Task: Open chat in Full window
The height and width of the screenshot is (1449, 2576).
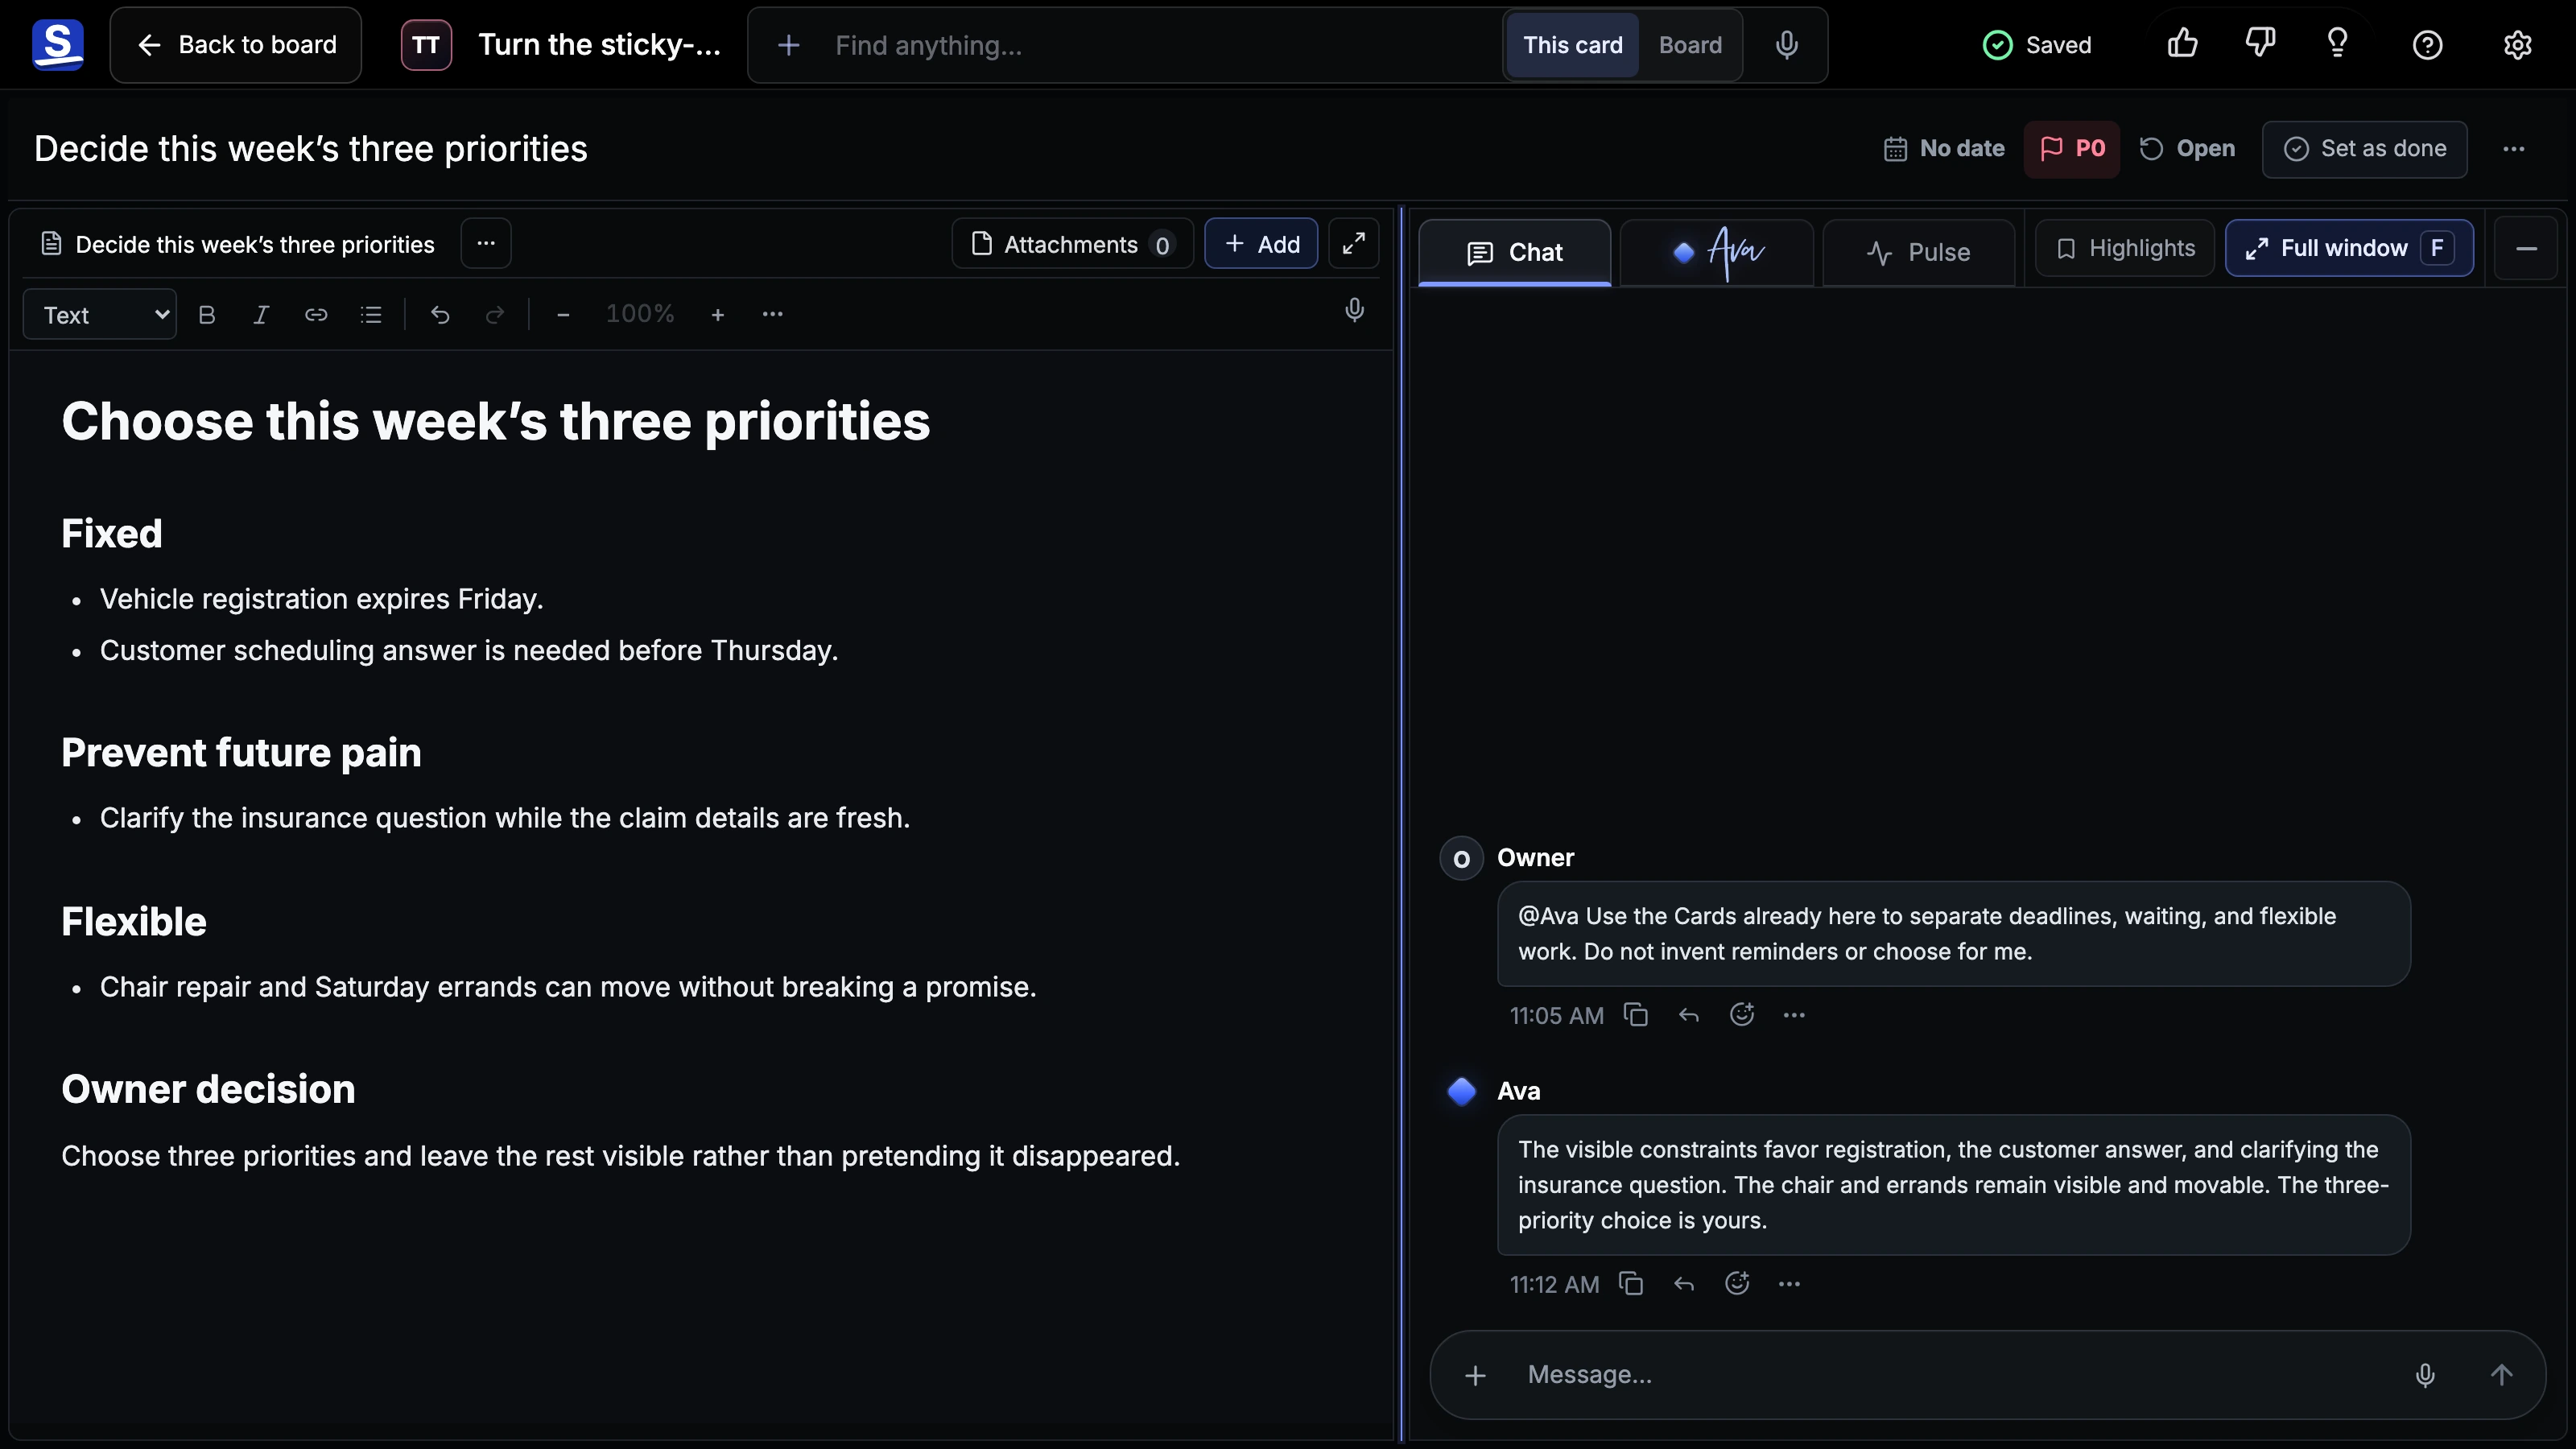Action: (2349, 248)
